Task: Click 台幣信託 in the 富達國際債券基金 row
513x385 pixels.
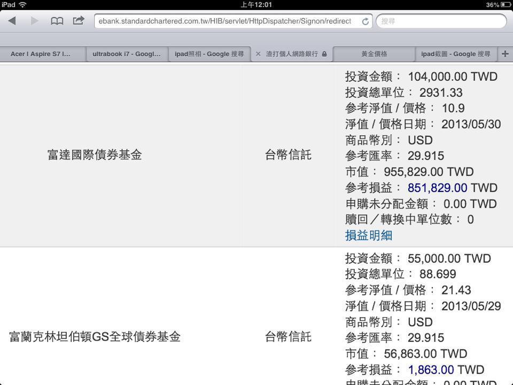Action: [288, 155]
